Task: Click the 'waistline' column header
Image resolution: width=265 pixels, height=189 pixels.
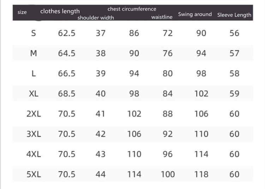Action: (162, 17)
